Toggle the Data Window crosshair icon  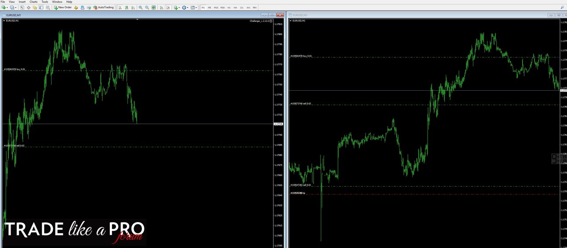coord(29,7)
